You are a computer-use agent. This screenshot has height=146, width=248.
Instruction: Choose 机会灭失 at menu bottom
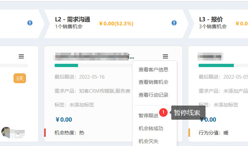coord(148,141)
